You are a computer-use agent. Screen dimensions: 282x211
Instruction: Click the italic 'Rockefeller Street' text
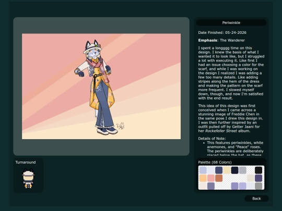click(x=221, y=131)
